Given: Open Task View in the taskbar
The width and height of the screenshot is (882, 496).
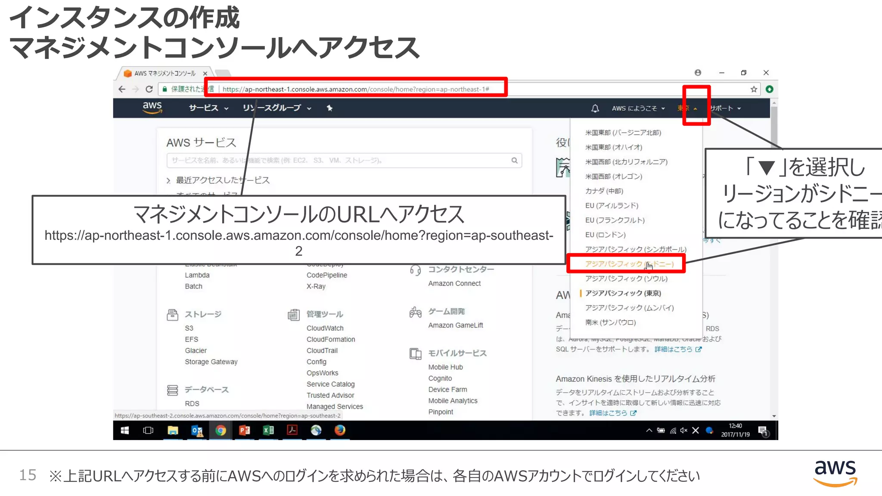Looking at the screenshot, I should 148,430.
